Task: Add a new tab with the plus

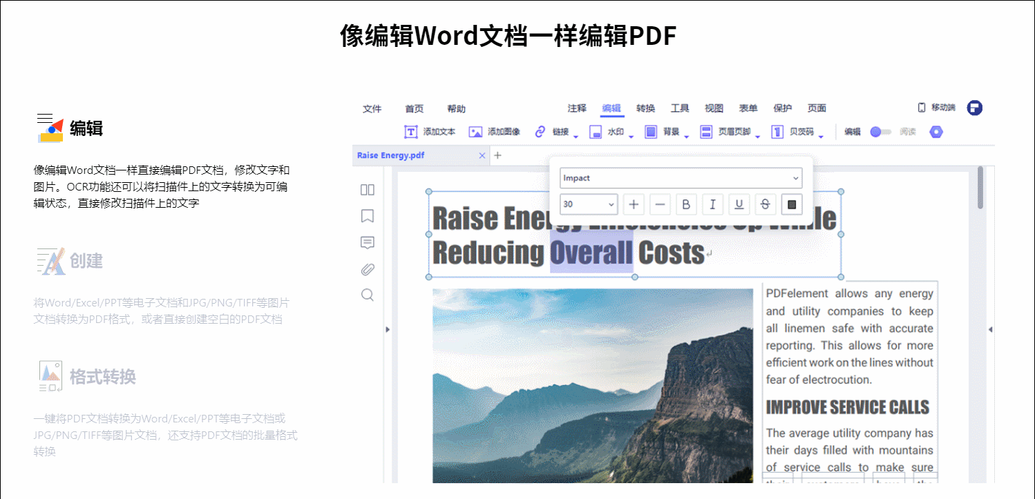Action: [x=497, y=155]
